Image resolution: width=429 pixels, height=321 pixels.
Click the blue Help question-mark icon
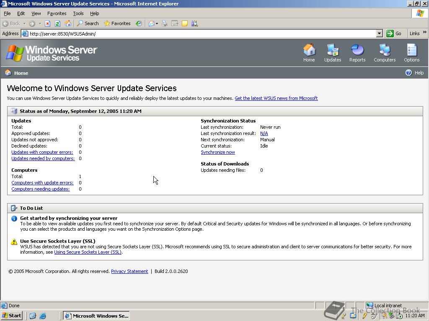408,73
